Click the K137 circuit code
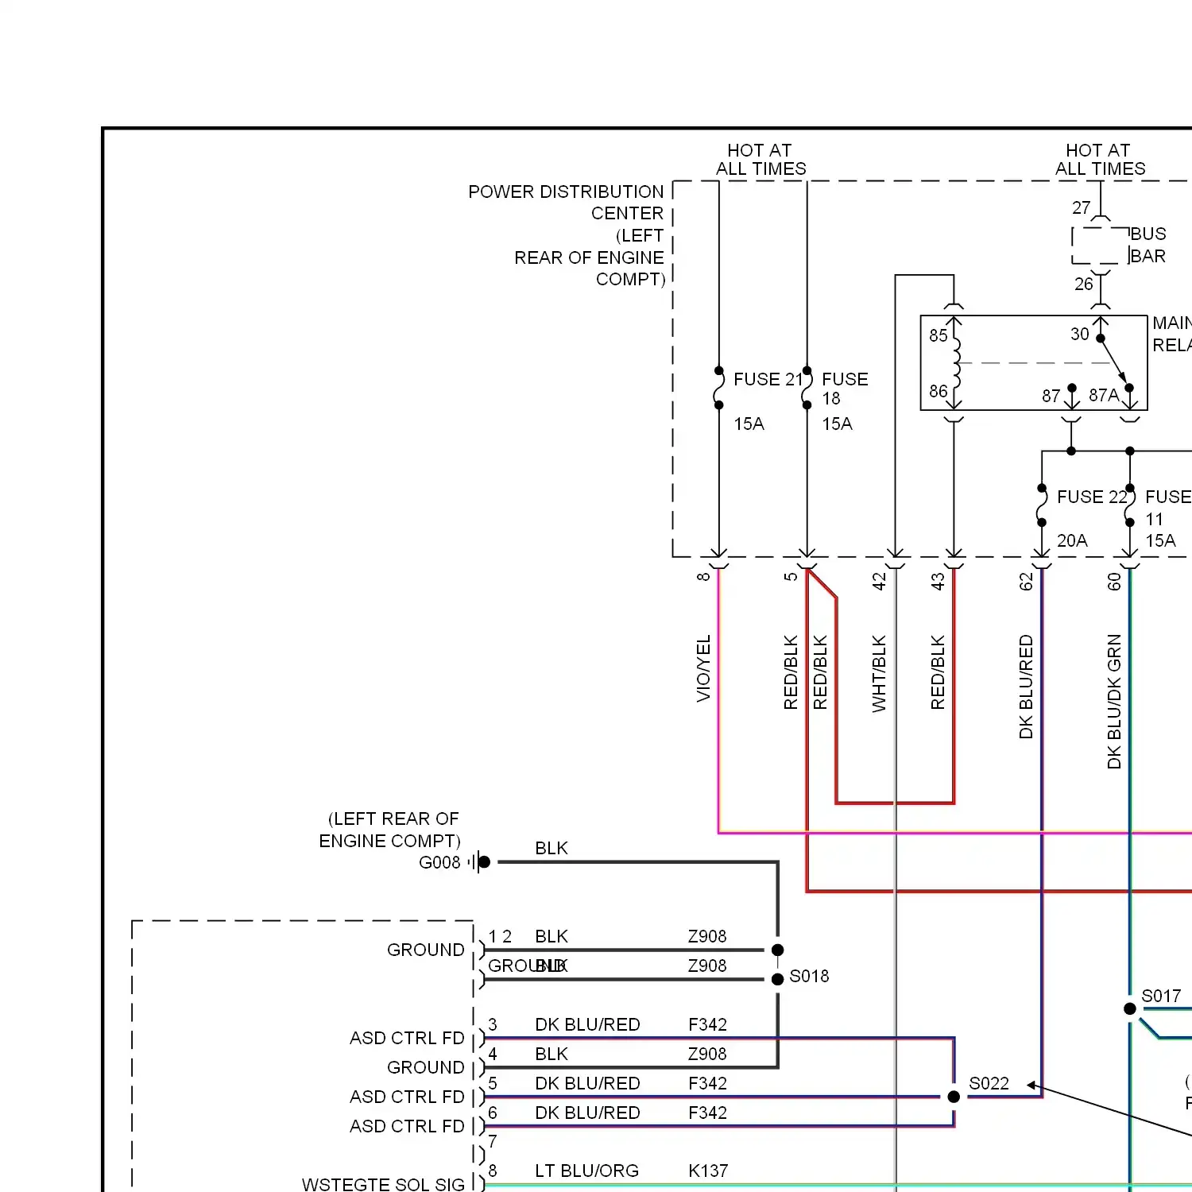Screen dimensions: 1192x1192 point(708,1171)
